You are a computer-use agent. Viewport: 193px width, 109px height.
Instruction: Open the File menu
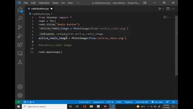(26, 3)
